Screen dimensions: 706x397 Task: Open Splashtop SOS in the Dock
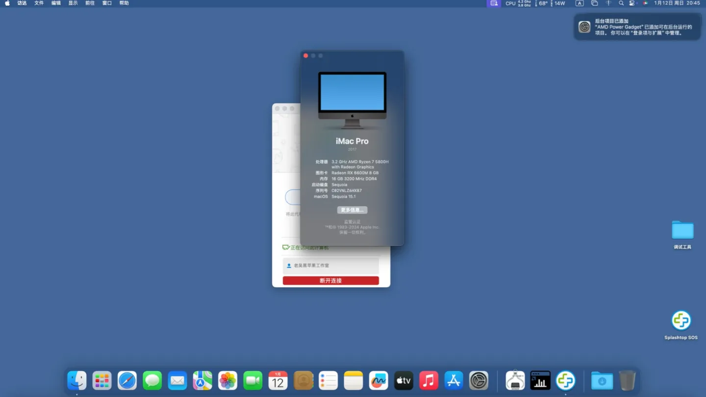565,381
